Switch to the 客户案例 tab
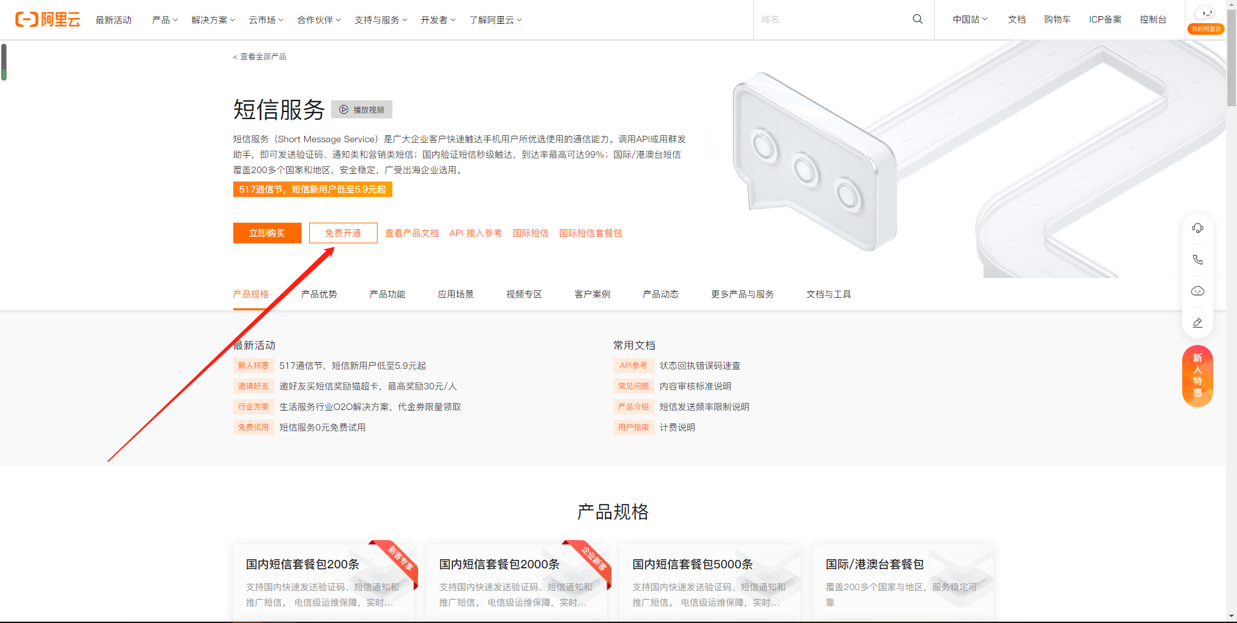This screenshot has height=623, width=1237. click(592, 294)
